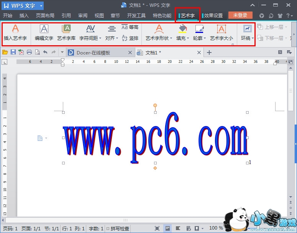This screenshot has width=297, height=233.
Task: Open WordArt size (艺术字大小) settings
Action: pos(221,33)
